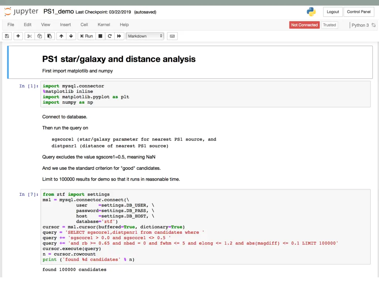Restart the kernel with circular arrow icon
379x284 pixels.
point(110,36)
